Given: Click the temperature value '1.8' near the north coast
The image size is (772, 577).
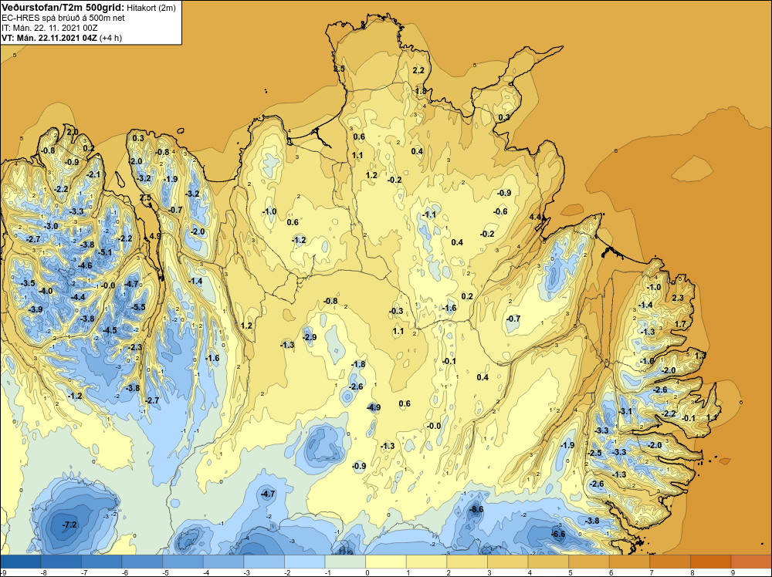Looking at the screenshot, I should coord(421,91).
